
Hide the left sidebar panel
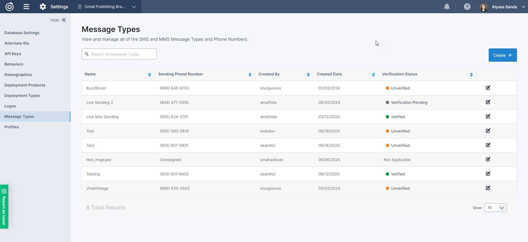pos(58,20)
